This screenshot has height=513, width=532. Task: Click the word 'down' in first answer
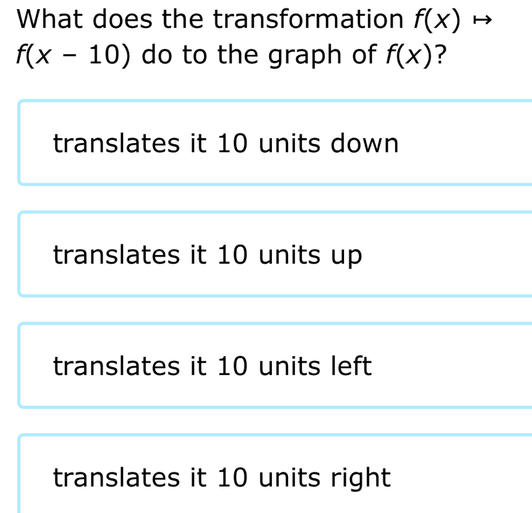pos(364,143)
